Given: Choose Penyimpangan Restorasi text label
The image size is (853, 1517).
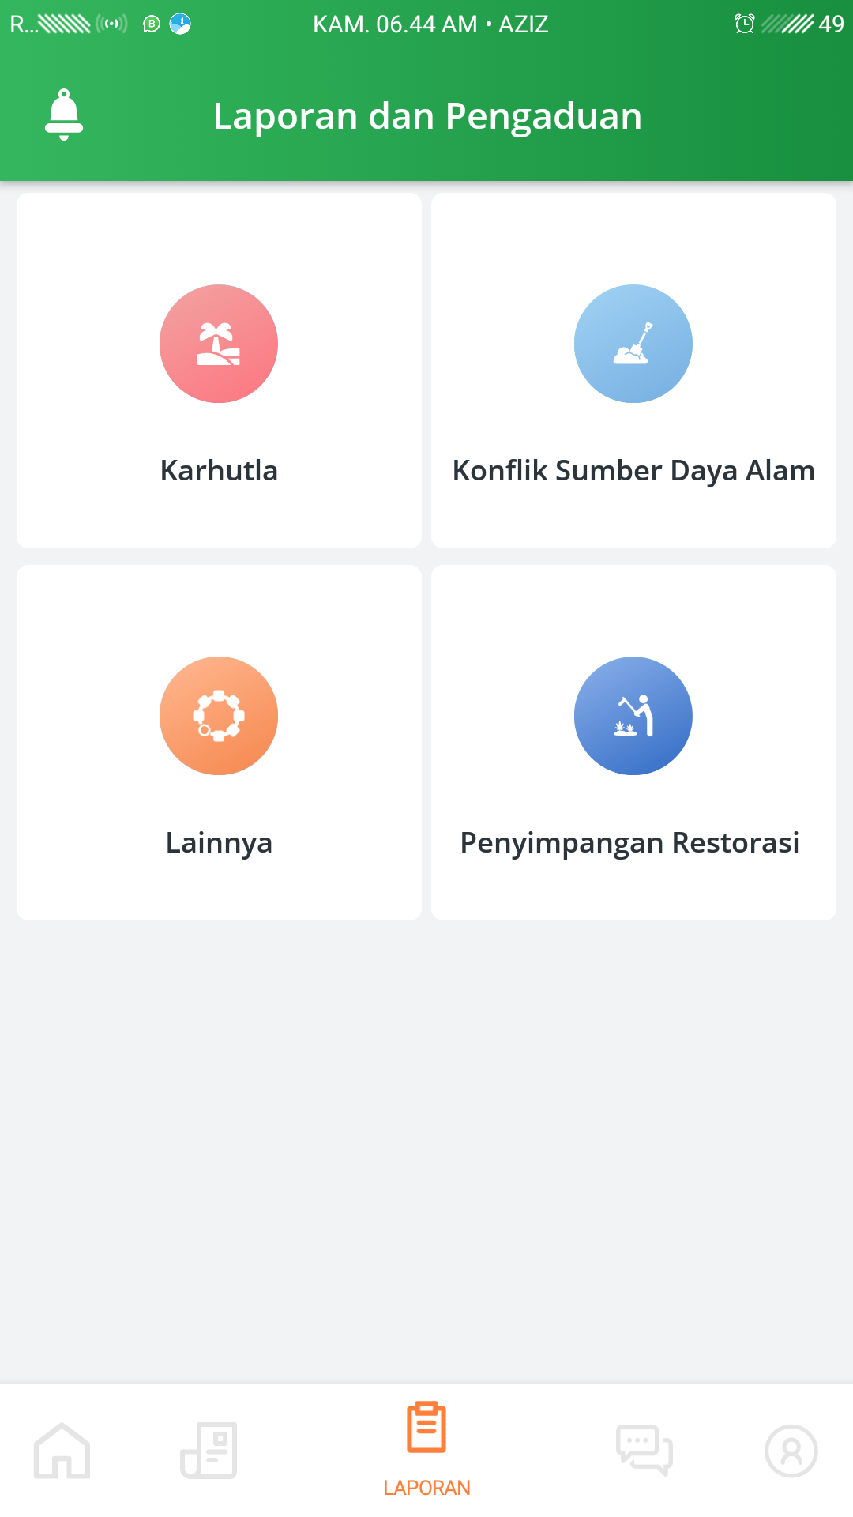Looking at the screenshot, I should [x=629, y=843].
